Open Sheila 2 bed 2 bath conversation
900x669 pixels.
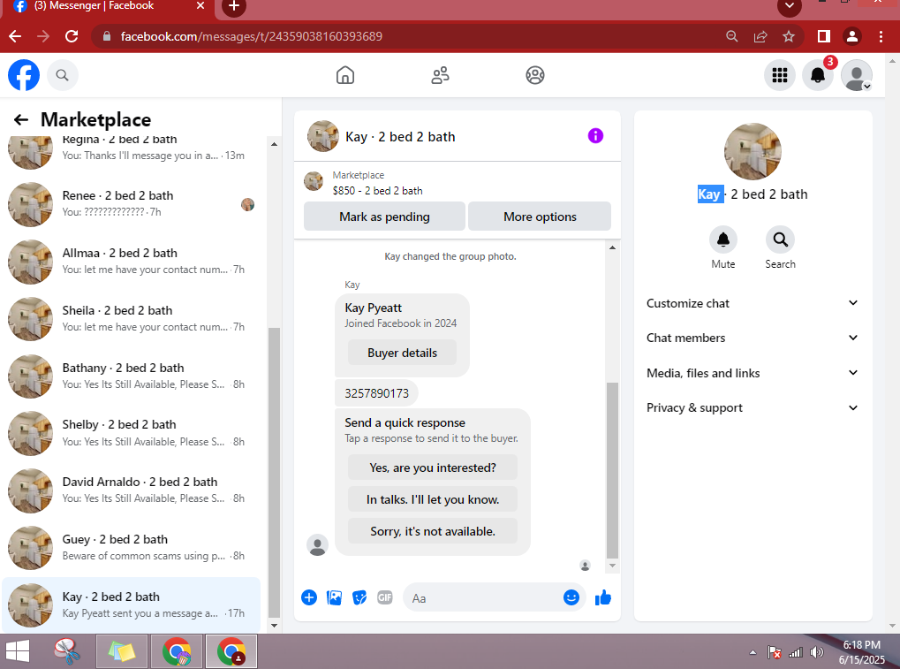[x=132, y=319]
